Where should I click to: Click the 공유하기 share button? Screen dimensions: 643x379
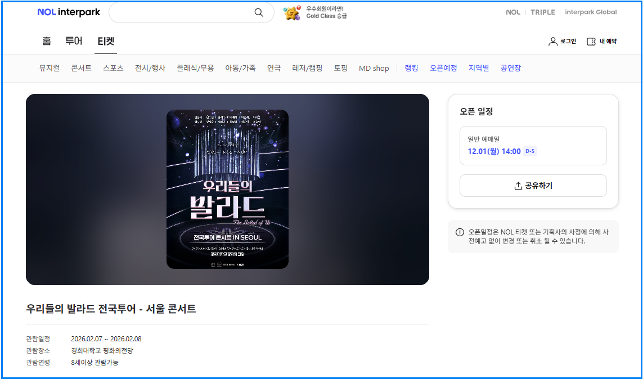(533, 185)
